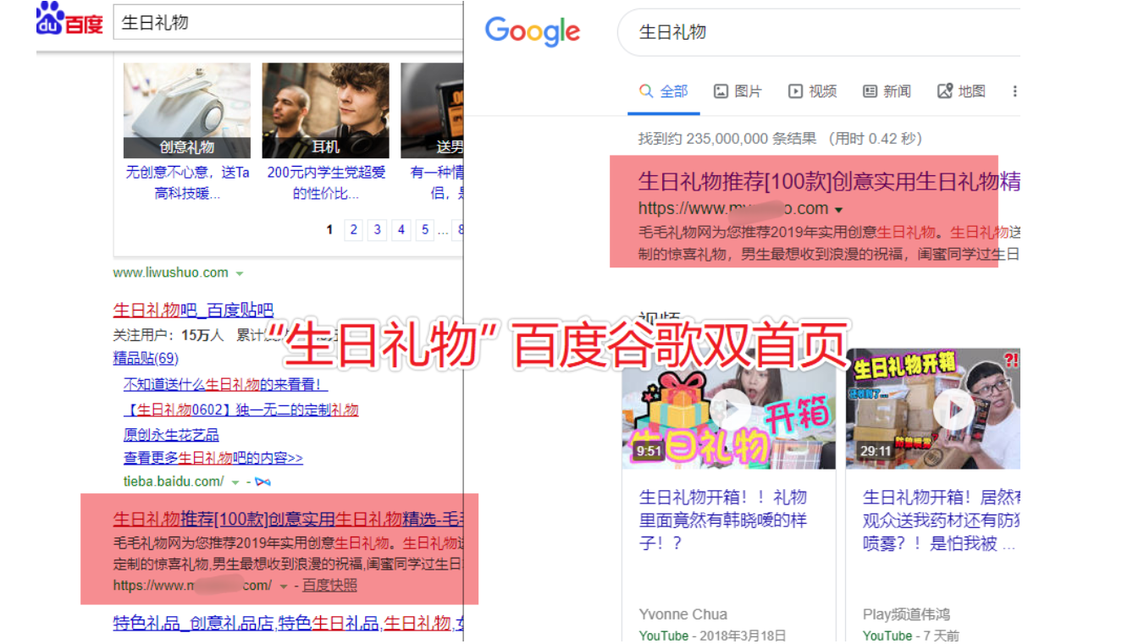Image resolution: width=1122 pixels, height=644 pixels.
Task: Click the Baidu search box with 生日礼物
Action: click(x=288, y=22)
